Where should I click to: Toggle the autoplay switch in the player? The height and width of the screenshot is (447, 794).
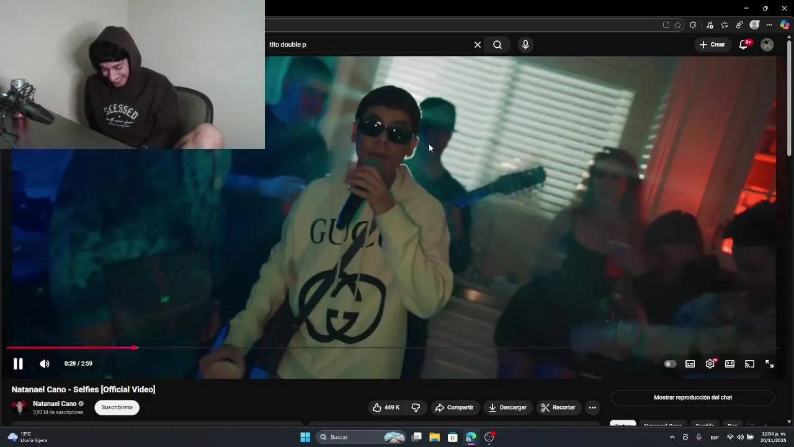[x=670, y=364]
